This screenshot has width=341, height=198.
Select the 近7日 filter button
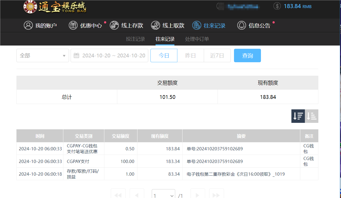tap(217, 55)
